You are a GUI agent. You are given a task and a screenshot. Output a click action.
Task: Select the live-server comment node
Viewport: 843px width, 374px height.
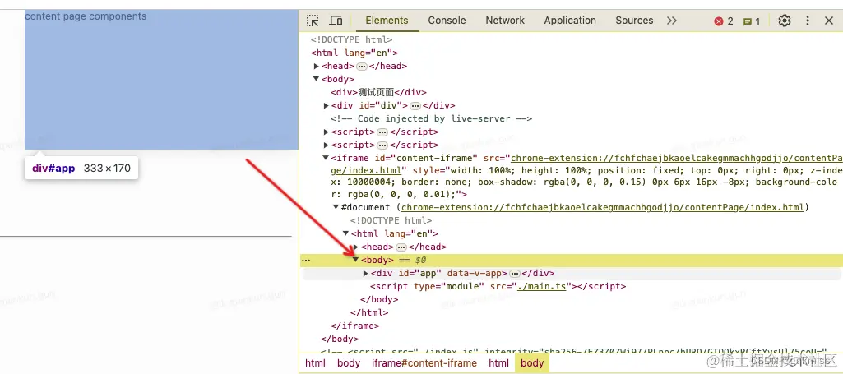click(431, 118)
